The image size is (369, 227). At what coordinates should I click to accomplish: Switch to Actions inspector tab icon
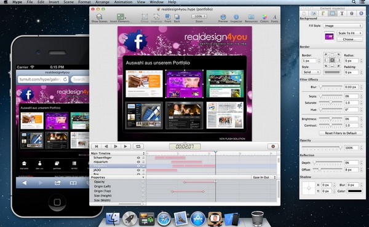coord(352,13)
